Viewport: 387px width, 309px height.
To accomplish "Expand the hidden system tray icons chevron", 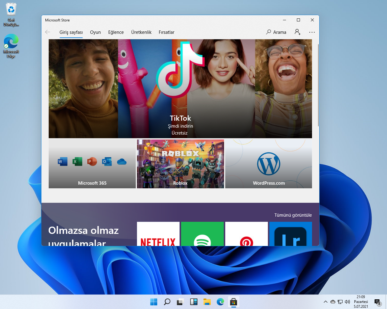I will [326, 302].
